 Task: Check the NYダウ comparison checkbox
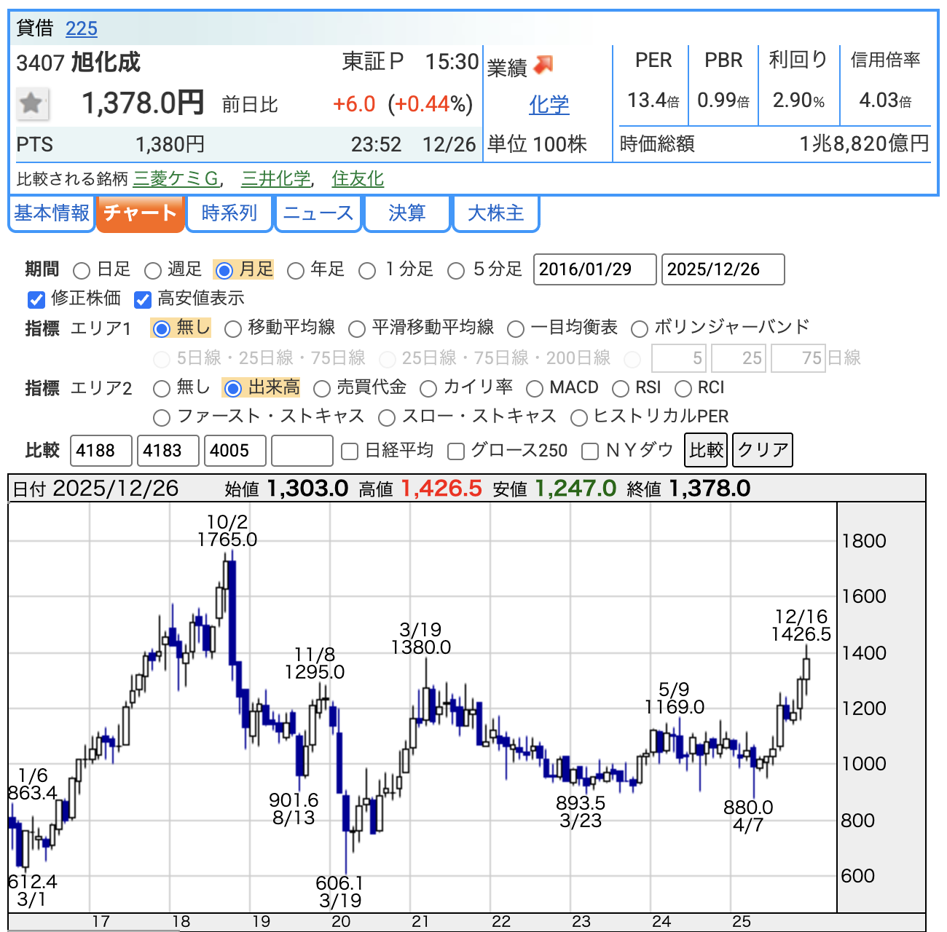point(590,451)
